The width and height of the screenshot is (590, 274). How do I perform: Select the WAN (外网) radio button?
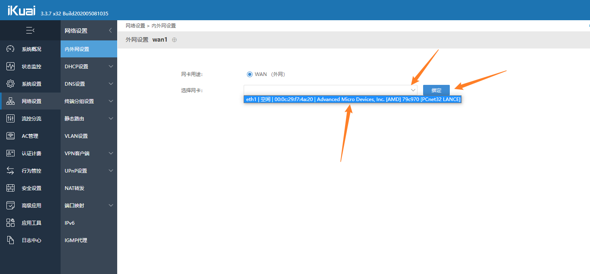click(249, 74)
